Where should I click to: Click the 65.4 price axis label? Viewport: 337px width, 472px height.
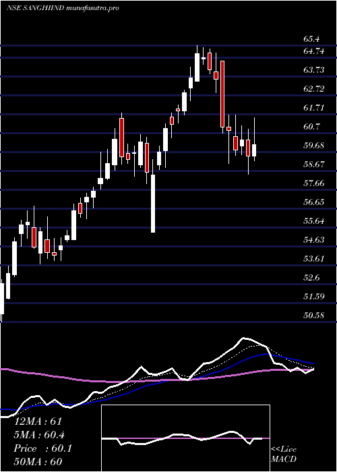(x=311, y=39)
